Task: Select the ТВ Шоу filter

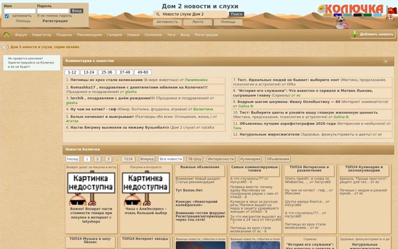Action: click(195, 159)
